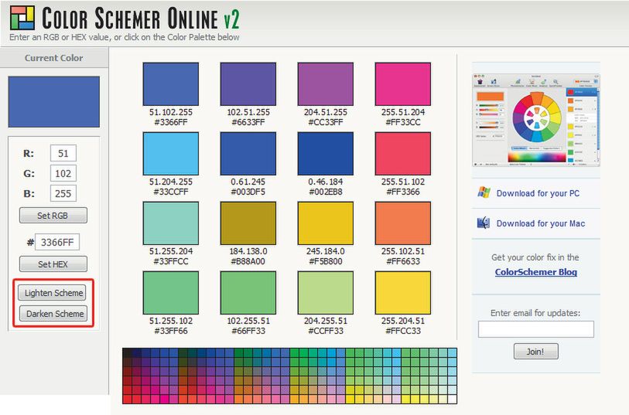Select the #CCFF33 lime swatch

(x=325, y=293)
